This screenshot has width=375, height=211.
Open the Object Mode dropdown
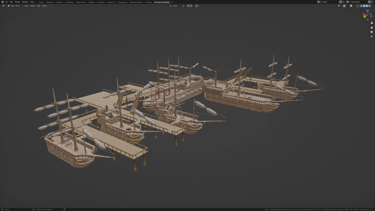click(15, 6)
